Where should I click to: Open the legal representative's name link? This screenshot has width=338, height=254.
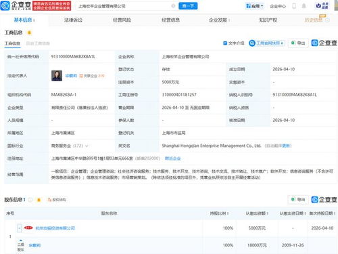pyautogui.click(x=71, y=76)
